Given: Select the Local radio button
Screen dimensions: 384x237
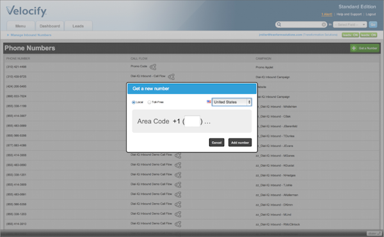Looking at the screenshot, I should [x=134, y=102].
